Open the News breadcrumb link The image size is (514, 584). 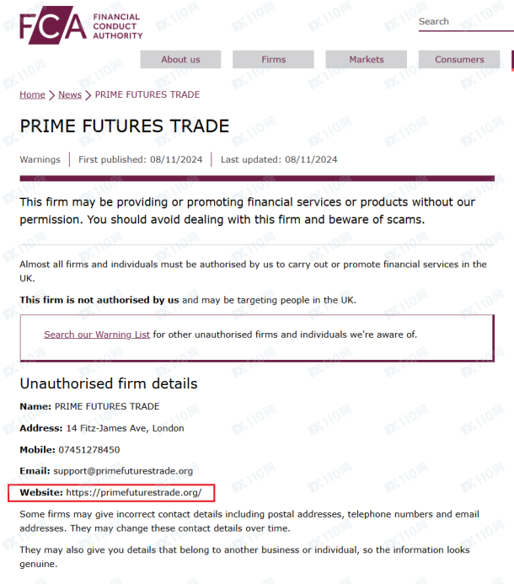pyautogui.click(x=70, y=95)
